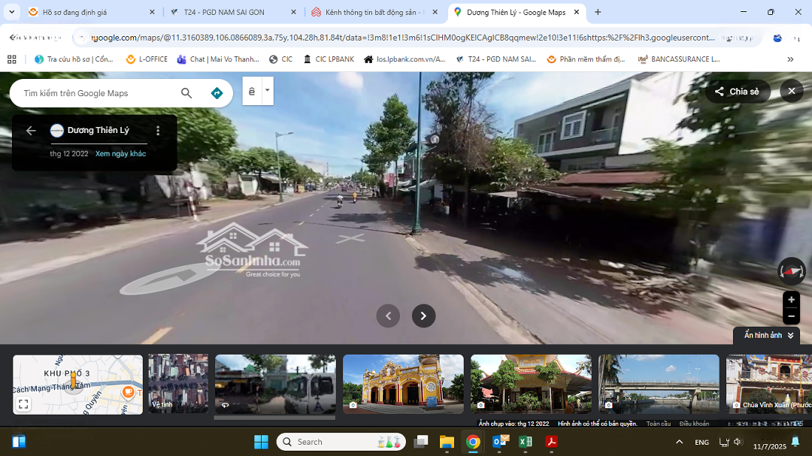Open the tab search dropdown in Chrome

(x=12, y=12)
